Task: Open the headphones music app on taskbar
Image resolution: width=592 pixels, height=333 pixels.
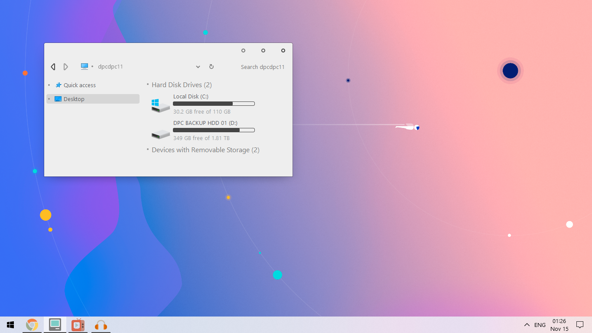Action: [x=100, y=324]
